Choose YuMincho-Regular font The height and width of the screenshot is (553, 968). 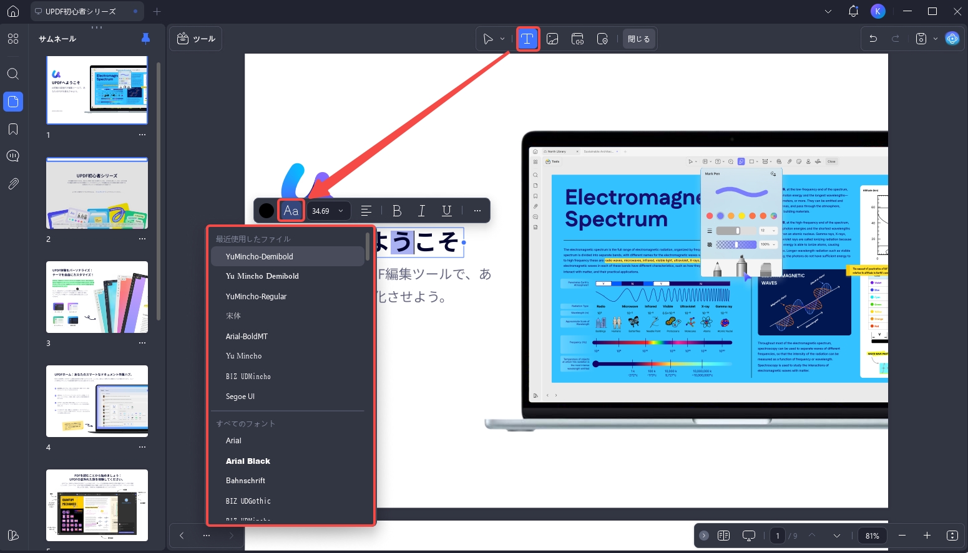288,296
